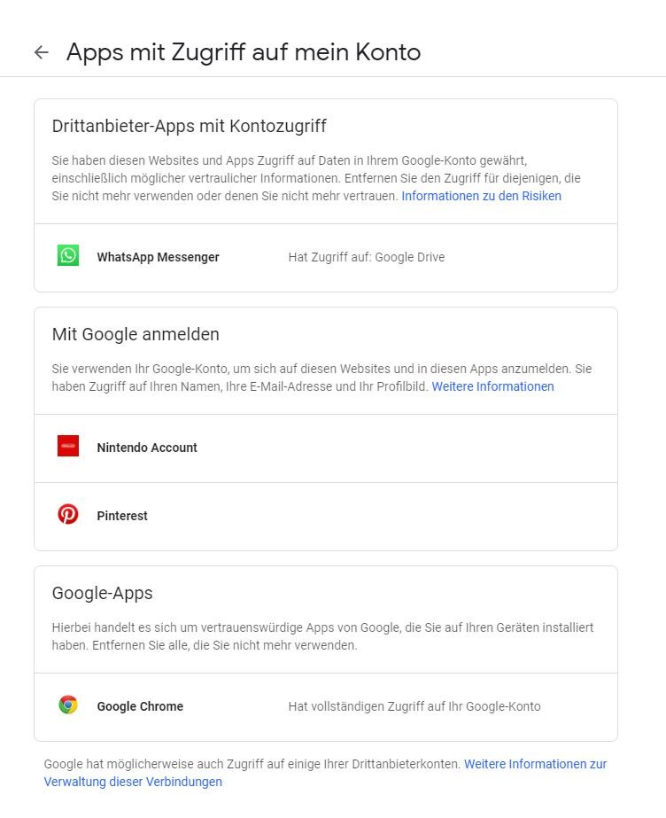Click 'Hat Zugriff auf: Google Drive' text
Image resolution: width=666 pixels, height=818 pixels.
367,257
